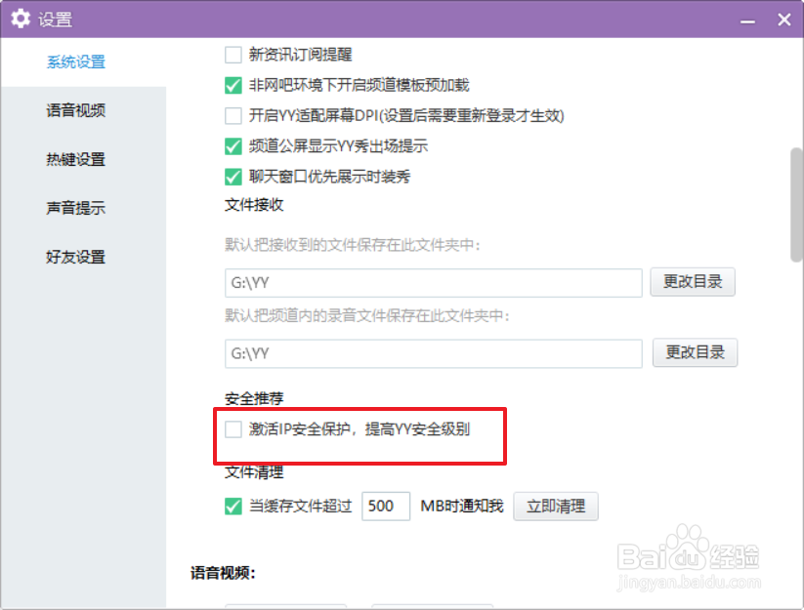Image resolution: width=804 pixels, height=610 pixels.
Task: Click the 500 MB cache size field
Action: [x=386, y=506]
